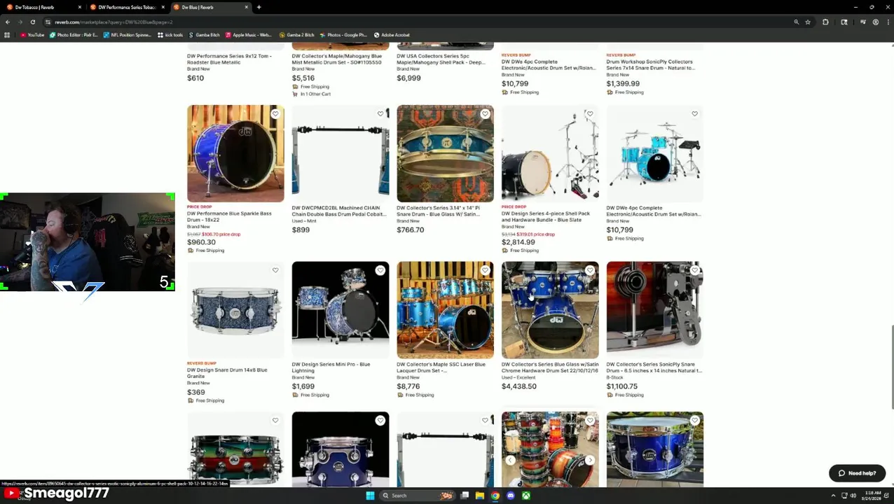Open DW Collector's Maple SSC Laser Blue title link
Viewport: 894px width, 504px height.
click(441, 367)
